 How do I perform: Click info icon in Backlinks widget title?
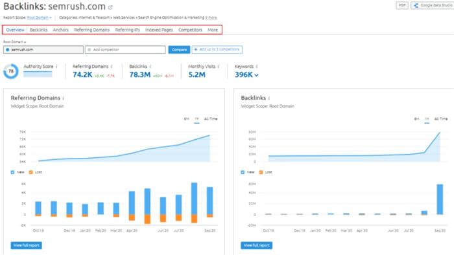tap(269, 98)
